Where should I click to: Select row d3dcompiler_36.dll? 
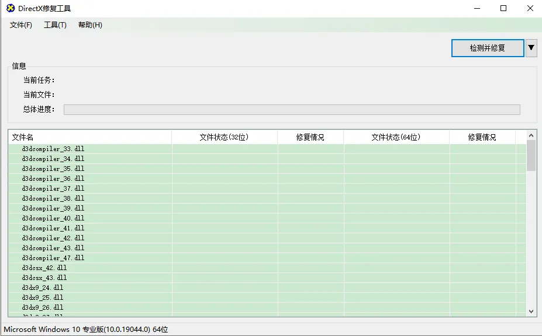coord(267,178)
